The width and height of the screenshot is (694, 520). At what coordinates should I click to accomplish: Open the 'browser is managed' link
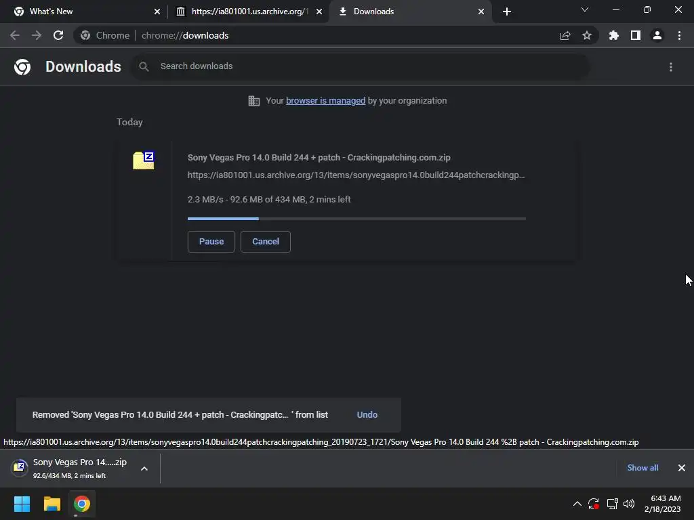coord(325,101)
